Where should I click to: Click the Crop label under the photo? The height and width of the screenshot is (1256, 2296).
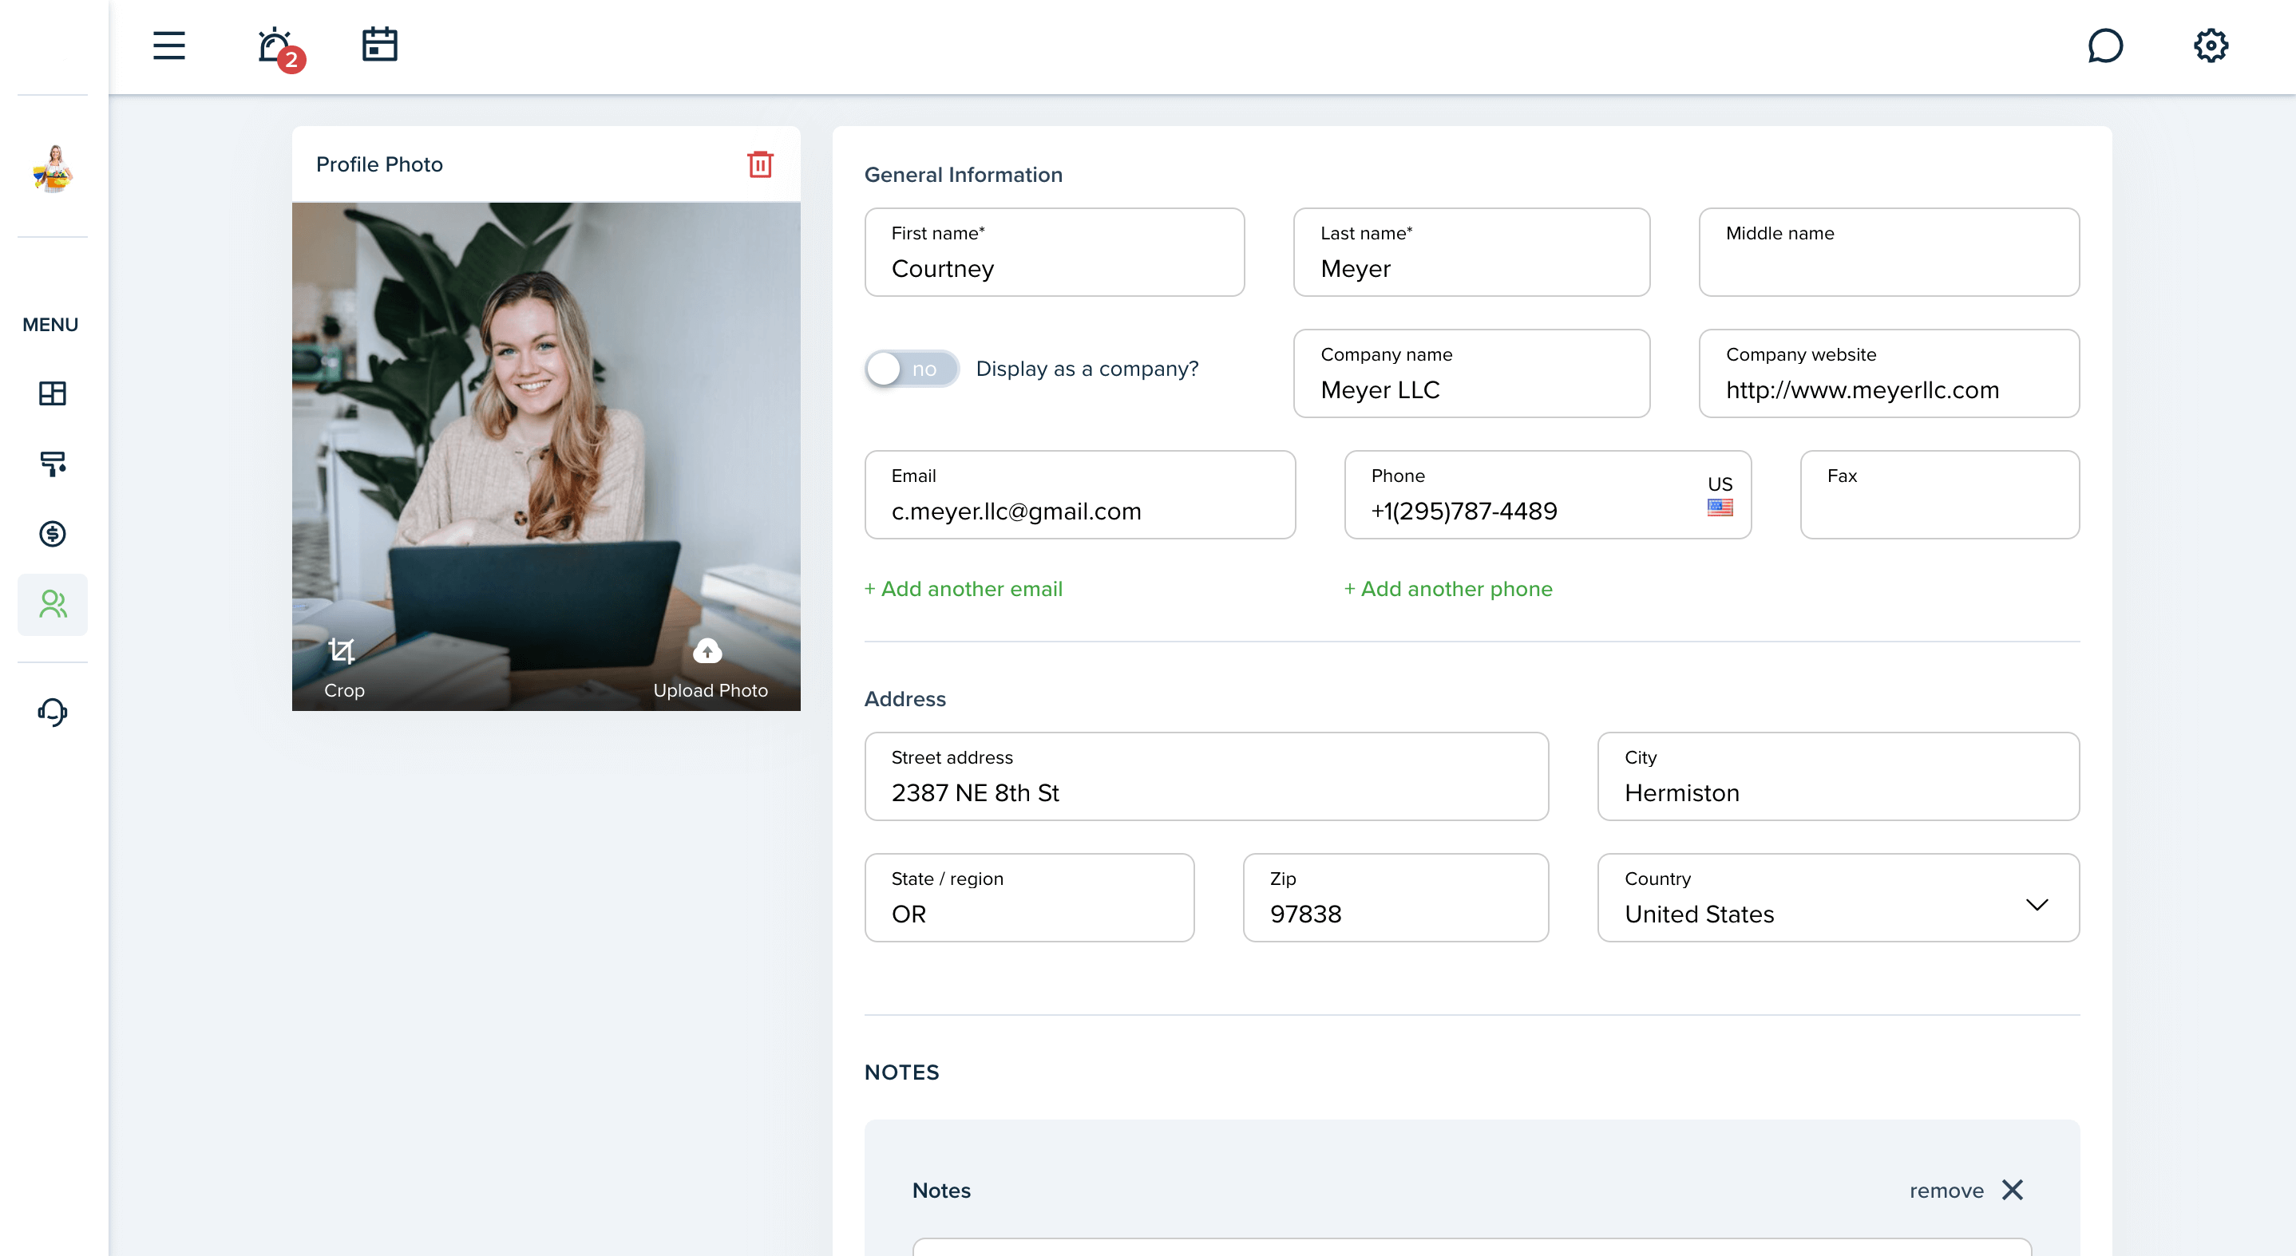coord(344,690)
